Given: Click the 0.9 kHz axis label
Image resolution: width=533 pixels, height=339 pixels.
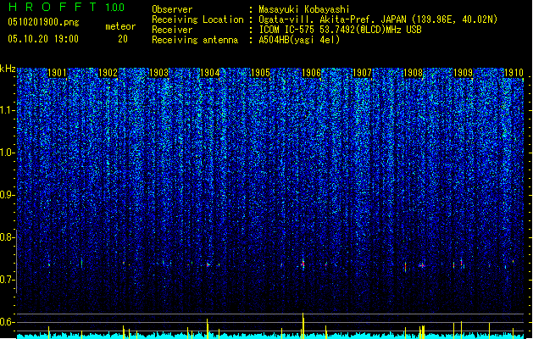Looking at the screenshot, I should click(8, 195).
